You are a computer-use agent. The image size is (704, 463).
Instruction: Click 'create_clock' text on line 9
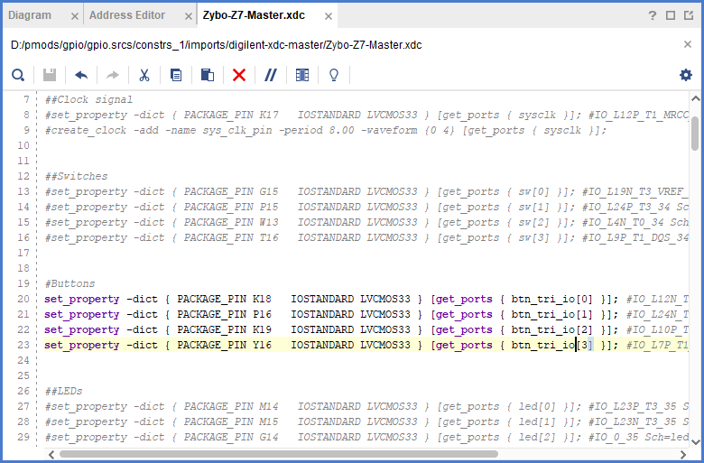pos(88,130)
